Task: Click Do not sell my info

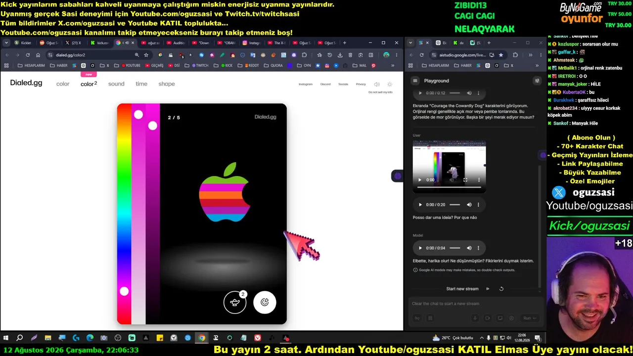Action: 380,92
